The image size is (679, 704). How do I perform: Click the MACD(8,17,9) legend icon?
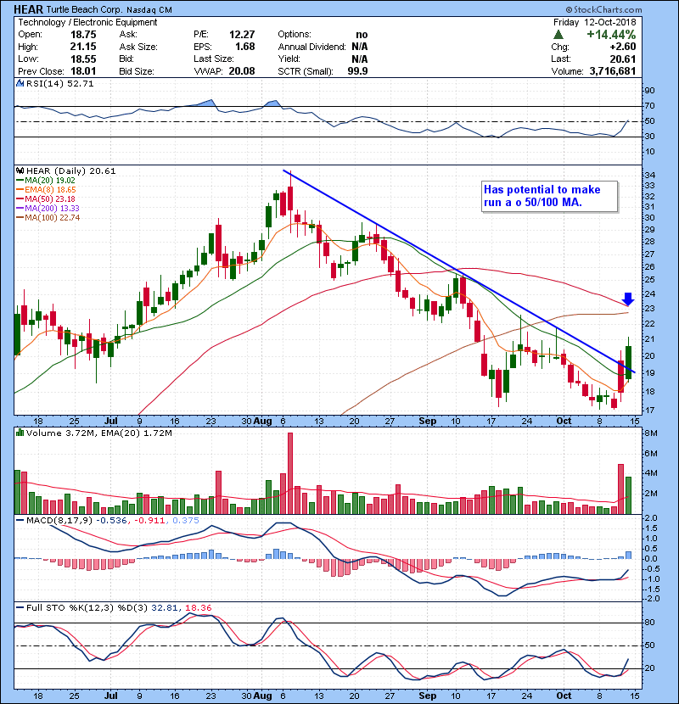pos(20,518)
